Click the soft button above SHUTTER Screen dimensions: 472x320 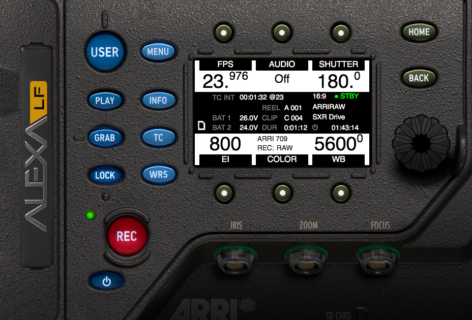[341, 33]
